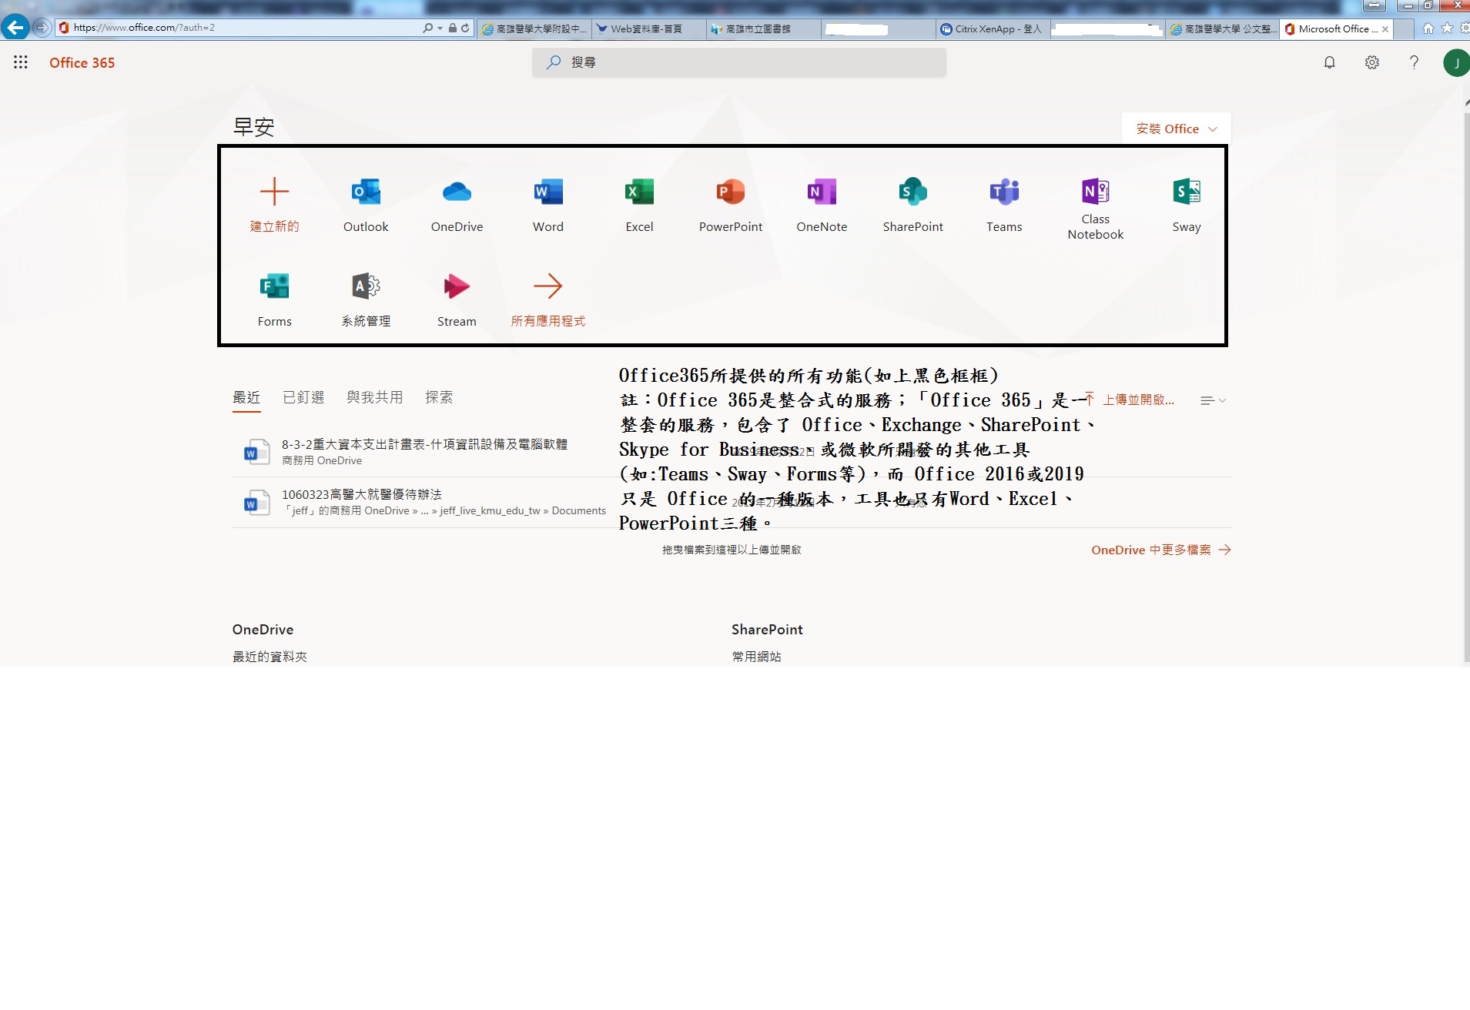Click 最近的資料夾 under OneDrive
This screenshot has height=1010, width=1470.
coord(270,657)
